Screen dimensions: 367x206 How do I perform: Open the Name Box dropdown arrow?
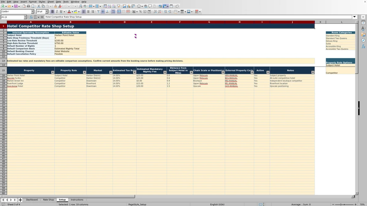click(25, 17)
